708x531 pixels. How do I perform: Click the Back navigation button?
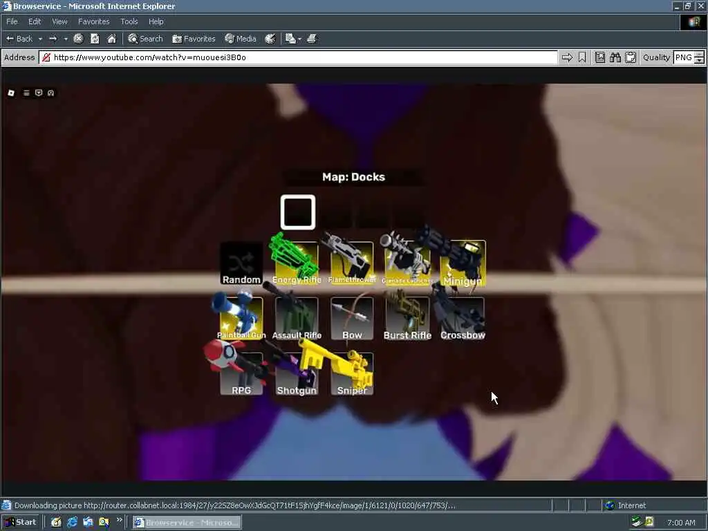19,39
